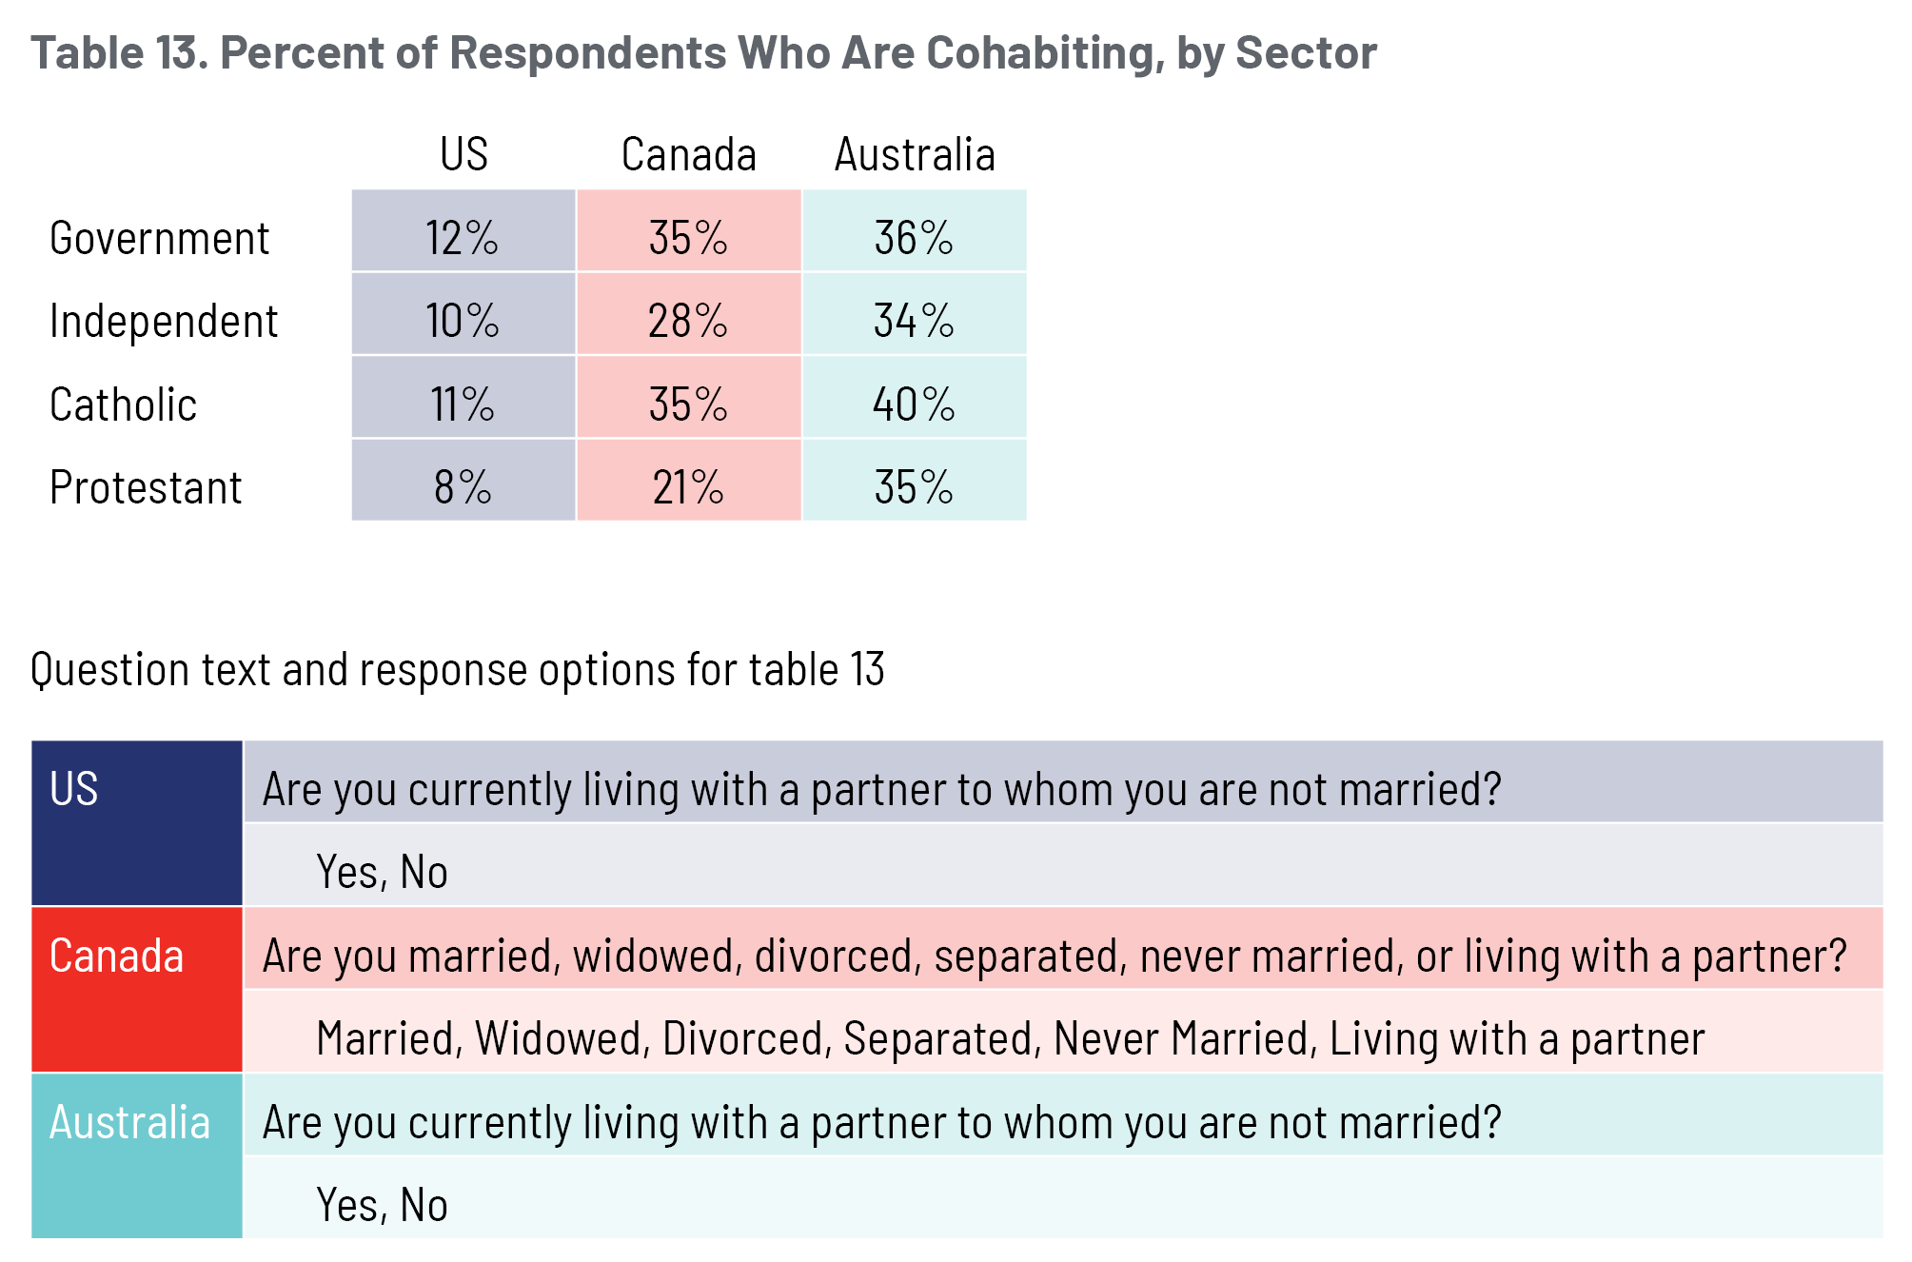Screen dimensions: 1912x1262
Task: Click the Canada marital status question text
Action: 1054,956
